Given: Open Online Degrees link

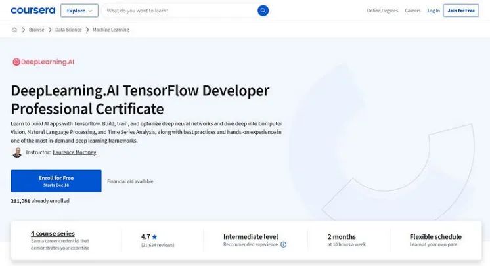Looking at the screenshot, I should 382,11.
